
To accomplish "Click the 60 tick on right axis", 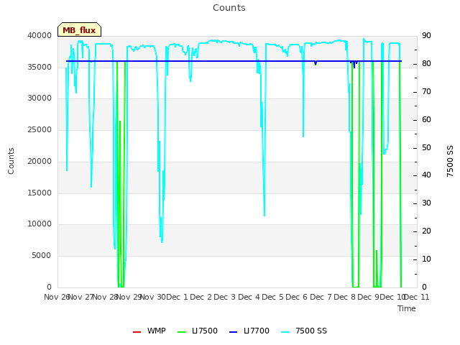I will tap(426, 120).
